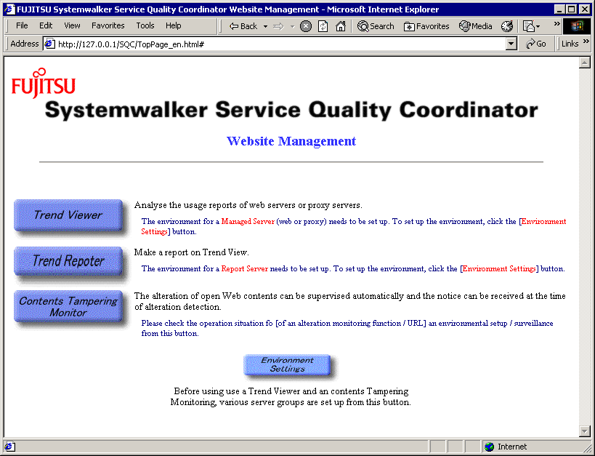The height and width of the screenshot is (456, 595).
Task: Click the Address label
Action: pyautogui.click(x=24, y=44)
